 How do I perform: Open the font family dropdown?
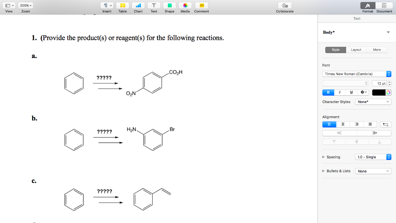tap(357, 74)
